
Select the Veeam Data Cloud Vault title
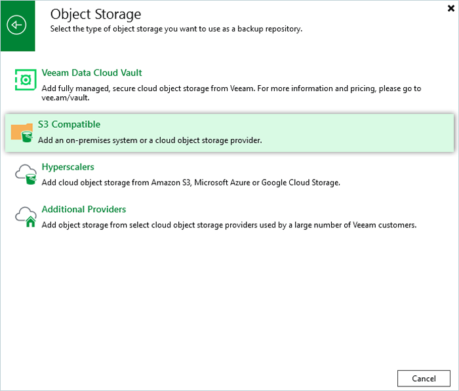(92, 73)
